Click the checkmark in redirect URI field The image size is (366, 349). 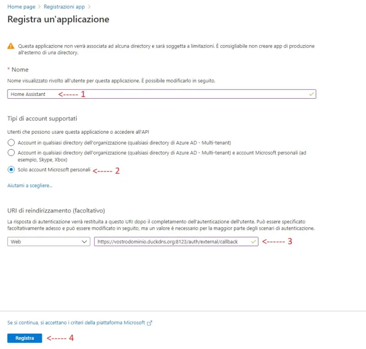(253, 242)
